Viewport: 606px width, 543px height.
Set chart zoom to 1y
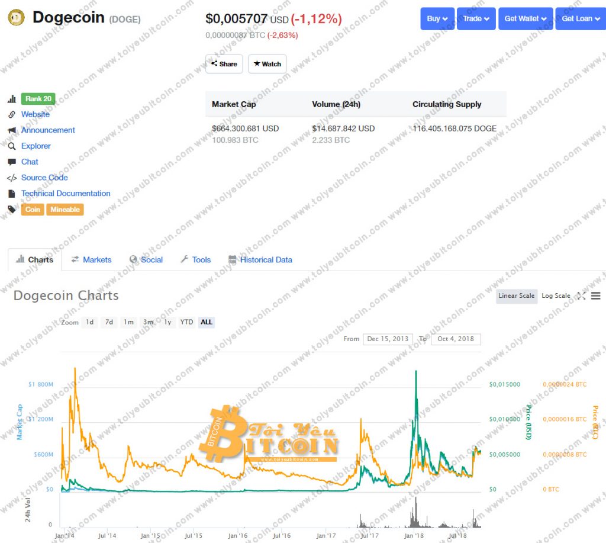pyautogui.click(x=167, y=322)
